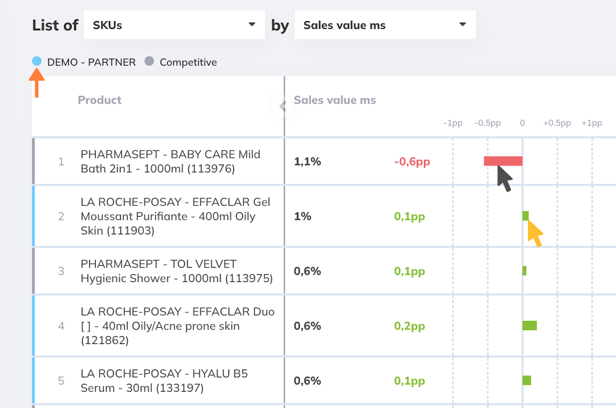Image resolution: width=616 pixels, height=408 pixels.
Task: Click the Product column header
Action: pyautogui.click(x=100, y=100)
